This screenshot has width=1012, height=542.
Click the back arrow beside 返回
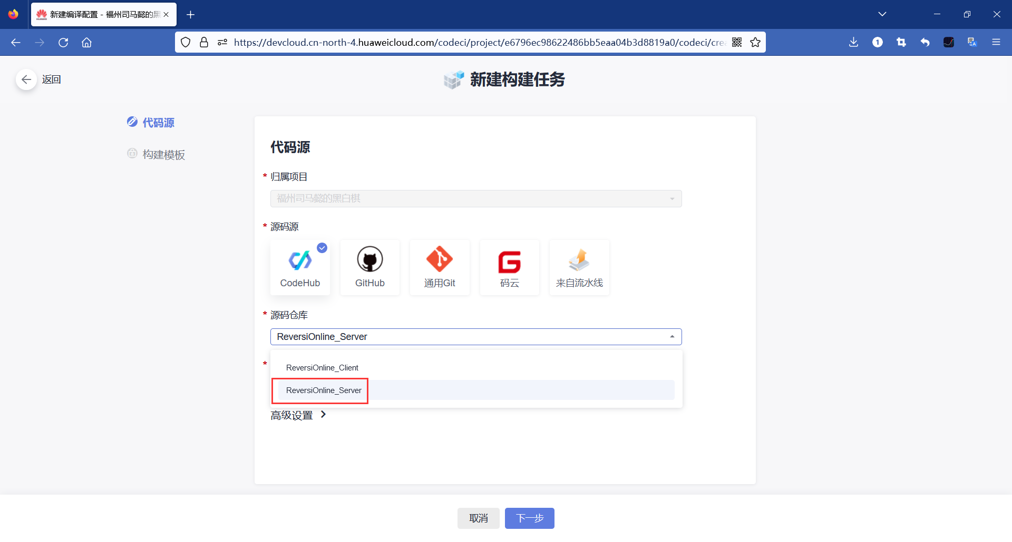click(26, 79)
